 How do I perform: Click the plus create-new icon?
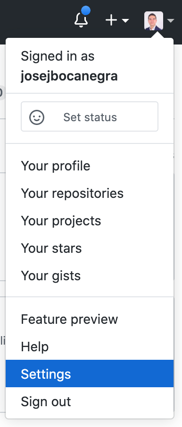point(111,20)
